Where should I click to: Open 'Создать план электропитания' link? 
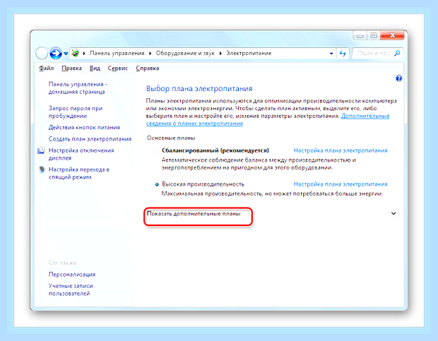(90, 138)
